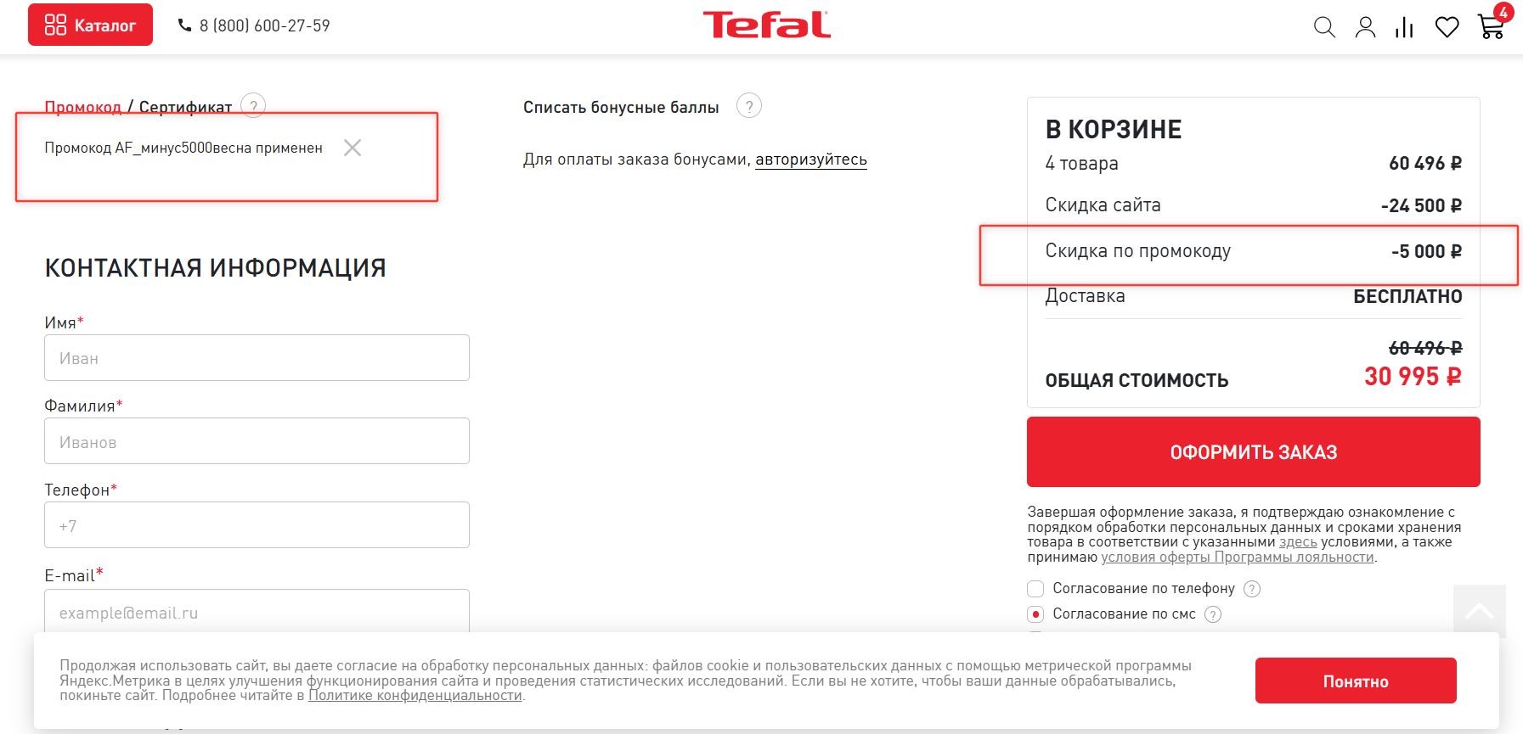Open the Каталог menu button

90,25
